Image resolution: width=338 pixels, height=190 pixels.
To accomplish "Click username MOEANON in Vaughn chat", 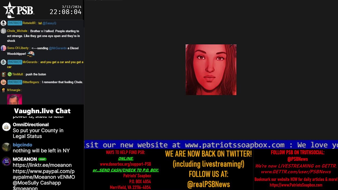I will [x=25, y=159].
